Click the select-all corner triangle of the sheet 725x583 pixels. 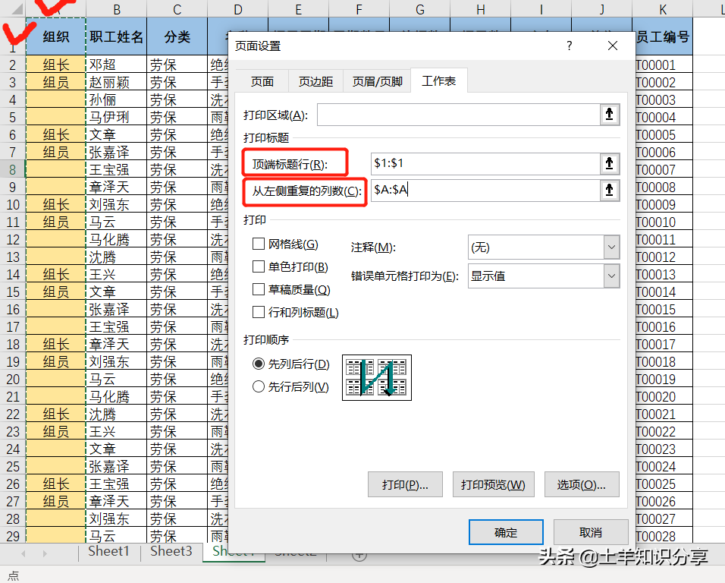click(x=17, y=8)
